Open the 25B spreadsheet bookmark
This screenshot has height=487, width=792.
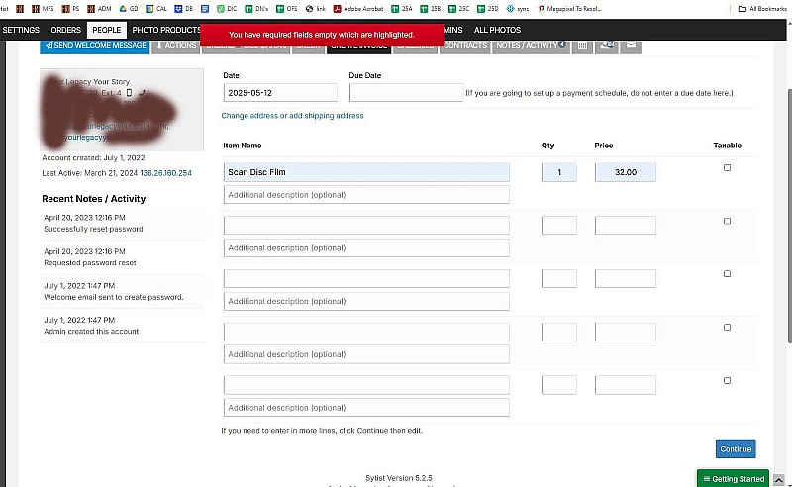[x=431, y=9]
